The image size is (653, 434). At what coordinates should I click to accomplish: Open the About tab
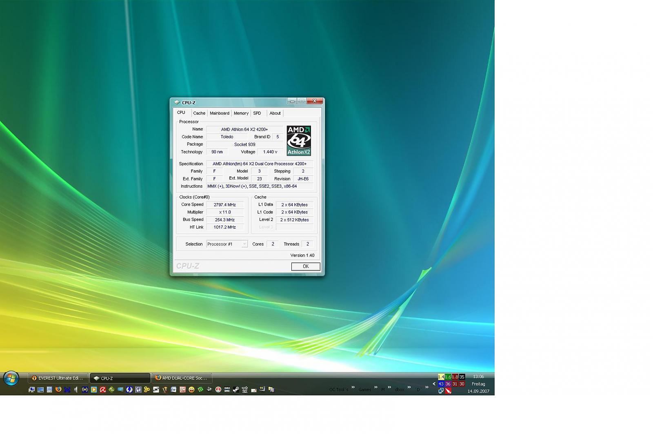coord(275,113)
